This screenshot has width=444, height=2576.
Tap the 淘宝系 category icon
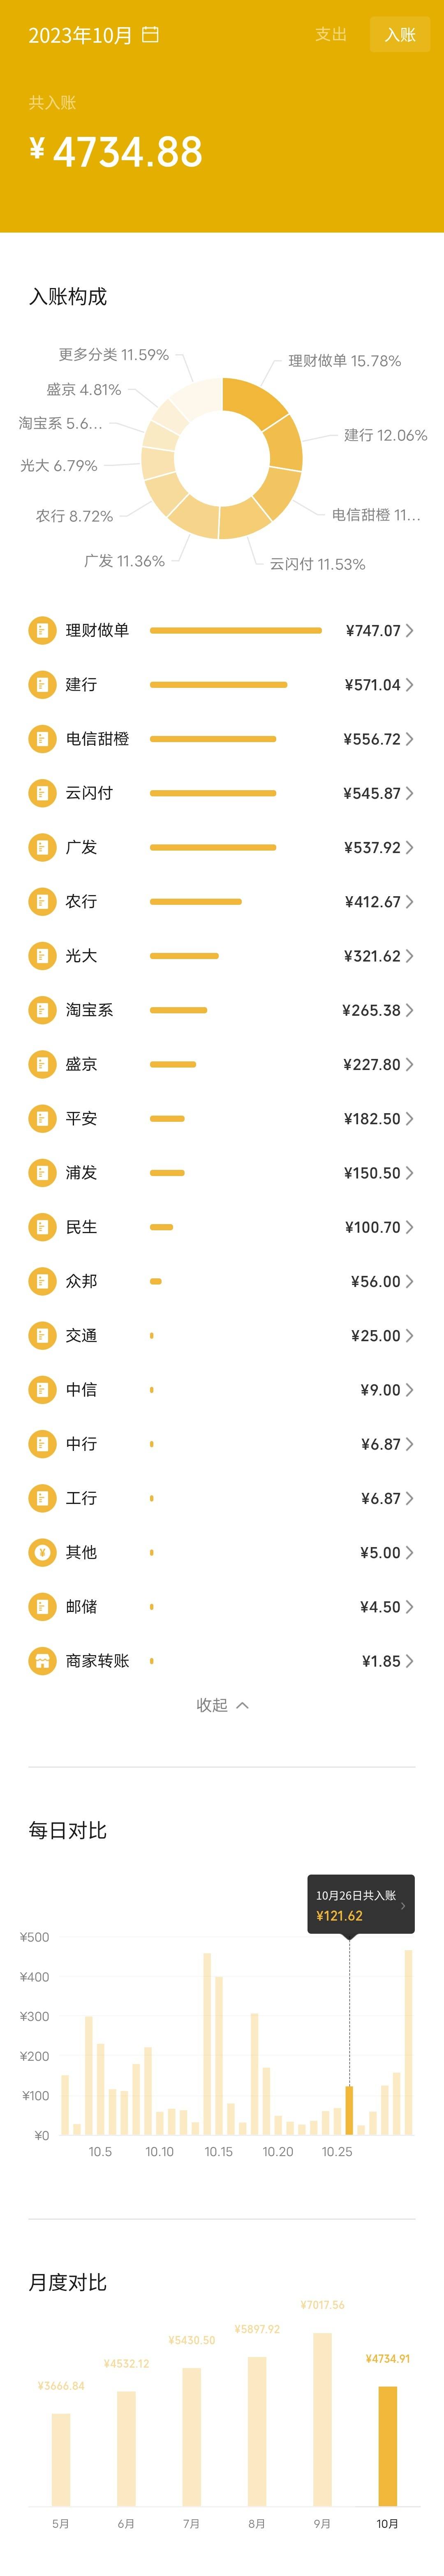pos(42,1010)
